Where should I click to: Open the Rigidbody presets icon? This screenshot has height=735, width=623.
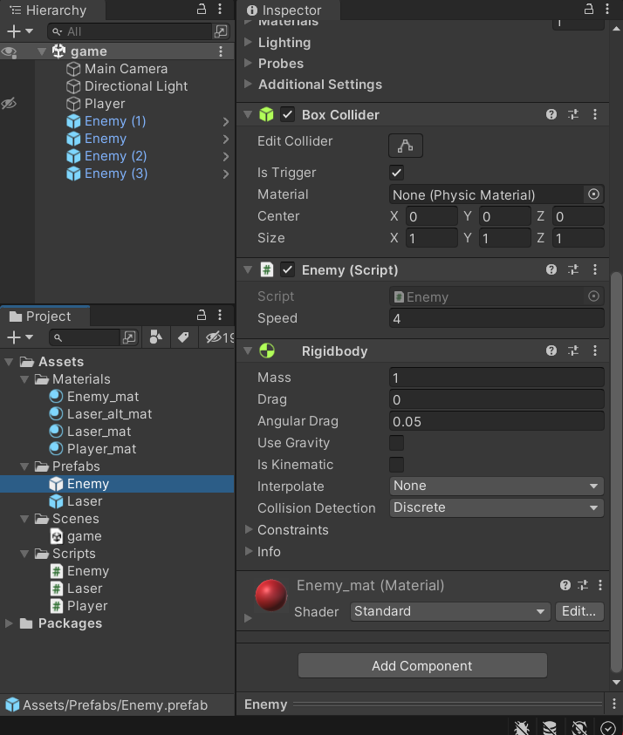[x=575, y=350]
